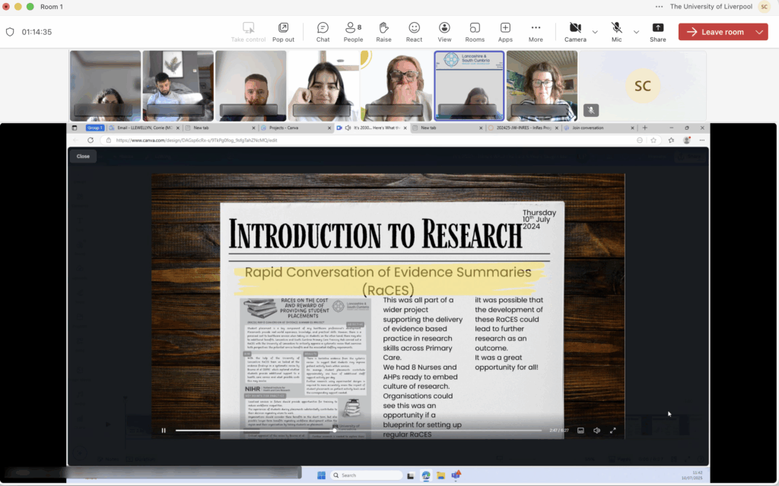Select the SC participant avatar tile
The image size is (779, 486).
(642, 86)
